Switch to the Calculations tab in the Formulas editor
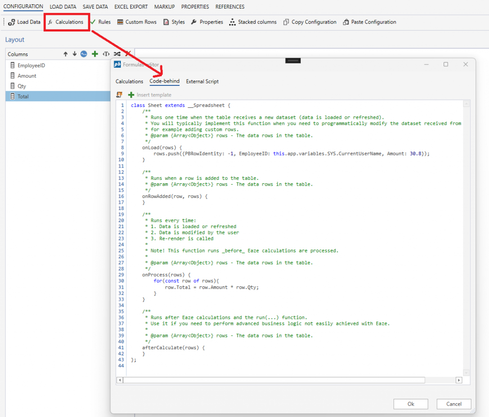Viewport: 489px width, 417px height. 129,82
